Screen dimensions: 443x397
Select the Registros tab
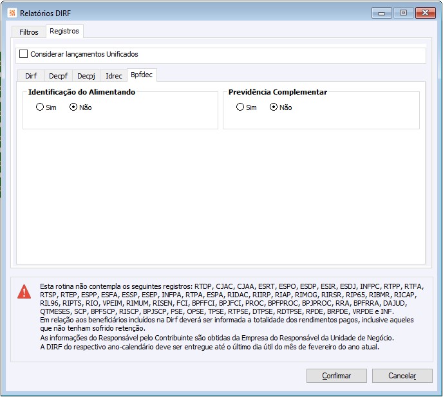point(64,31)
